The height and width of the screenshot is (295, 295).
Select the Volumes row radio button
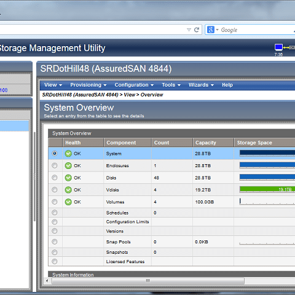tap(55, 202)
